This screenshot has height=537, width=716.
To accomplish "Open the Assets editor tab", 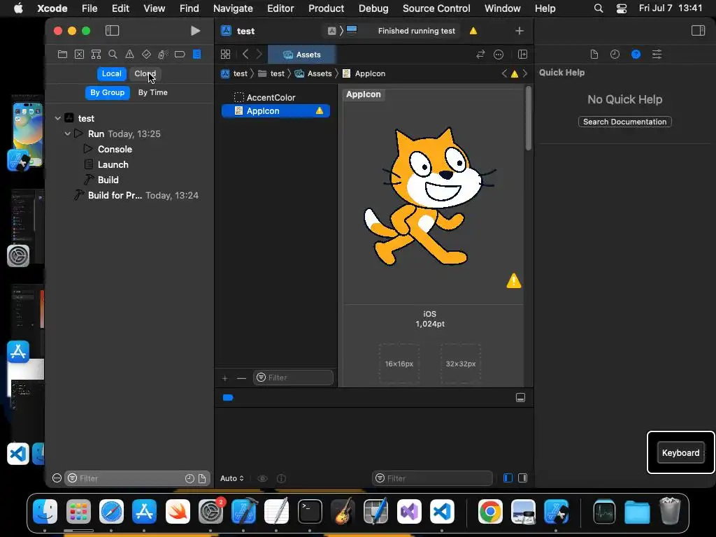I will click(x=302, y=55).
